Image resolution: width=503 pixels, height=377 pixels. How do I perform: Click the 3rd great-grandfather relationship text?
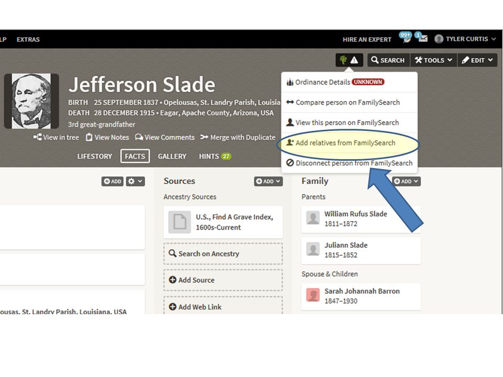coord(101,125)
